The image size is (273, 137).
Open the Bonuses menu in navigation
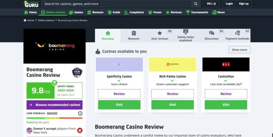tap(95, 12)
